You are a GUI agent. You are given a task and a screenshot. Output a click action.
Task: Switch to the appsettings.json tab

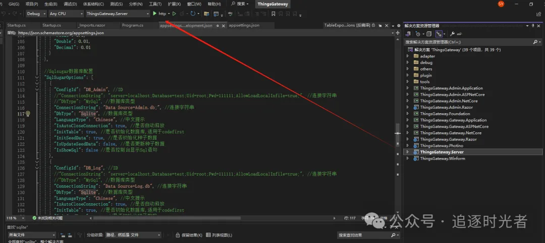point(244,26)
